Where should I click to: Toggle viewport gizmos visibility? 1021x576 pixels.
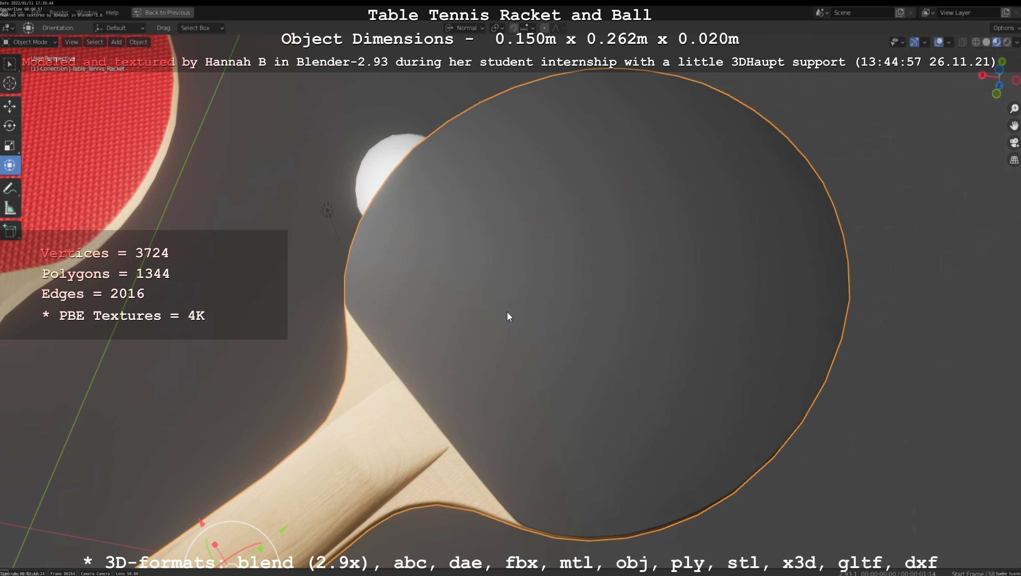click(x=914, y=42)
